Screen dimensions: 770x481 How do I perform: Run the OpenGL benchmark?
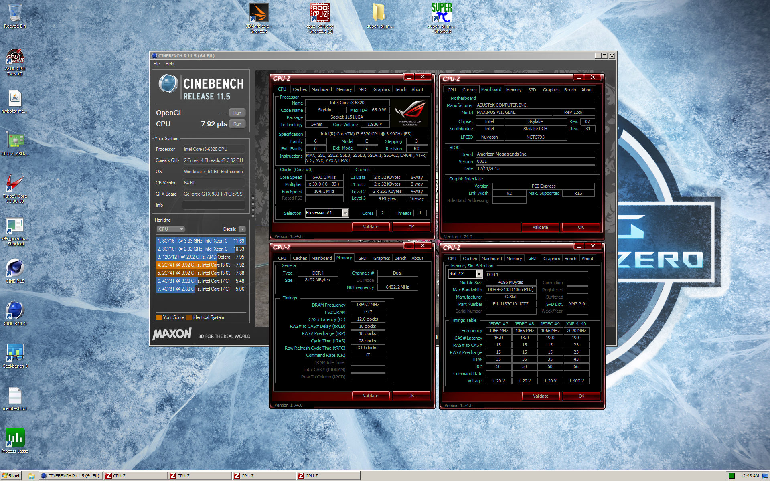tap(237, 113)
